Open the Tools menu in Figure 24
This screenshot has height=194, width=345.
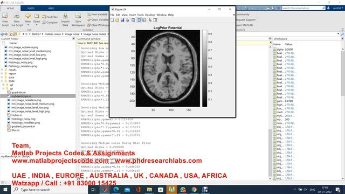(140, 15)
